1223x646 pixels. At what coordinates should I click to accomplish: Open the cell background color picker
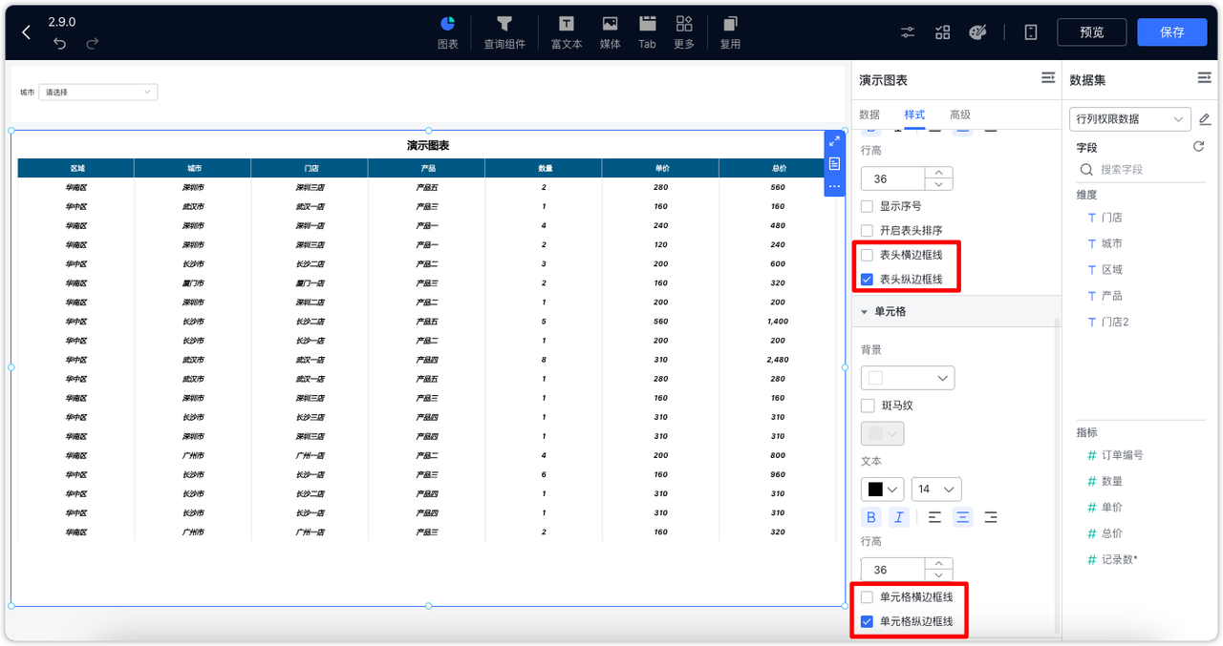tap(907, 377)
